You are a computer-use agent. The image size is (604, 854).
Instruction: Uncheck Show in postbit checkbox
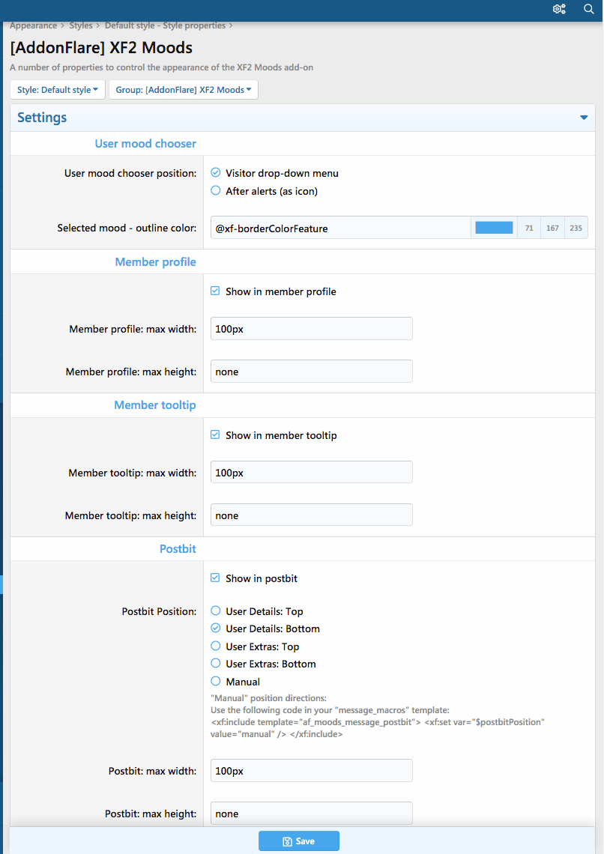pos(216,578)
